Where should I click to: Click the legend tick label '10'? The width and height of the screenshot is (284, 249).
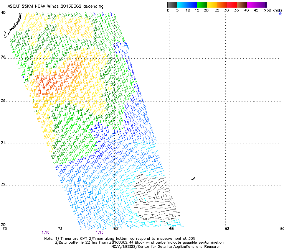pos(188,10)
